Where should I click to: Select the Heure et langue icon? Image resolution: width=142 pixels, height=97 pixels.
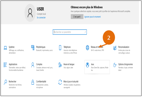[60, 65]
